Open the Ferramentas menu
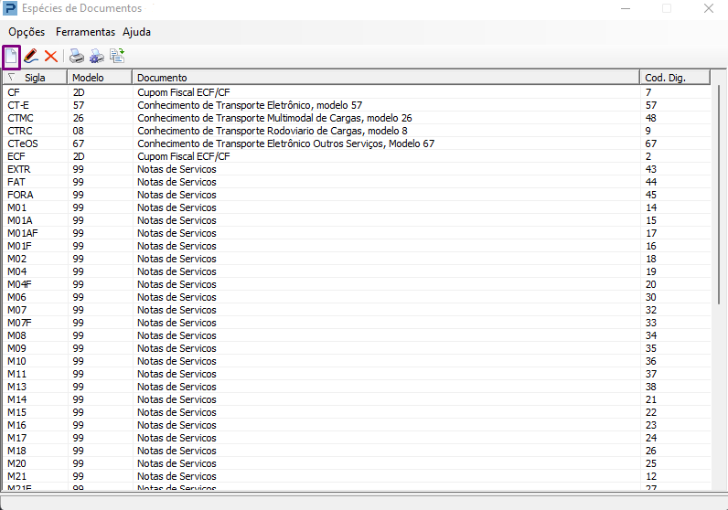 pos(85,32)
